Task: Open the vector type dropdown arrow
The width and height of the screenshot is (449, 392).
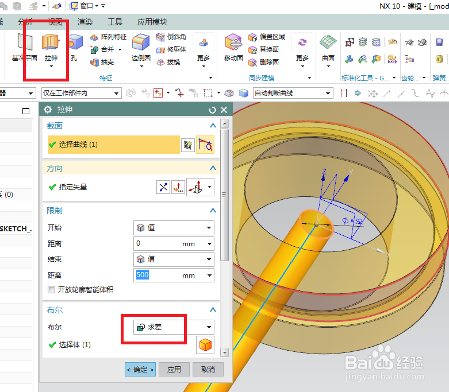Action: click(210, 187)
